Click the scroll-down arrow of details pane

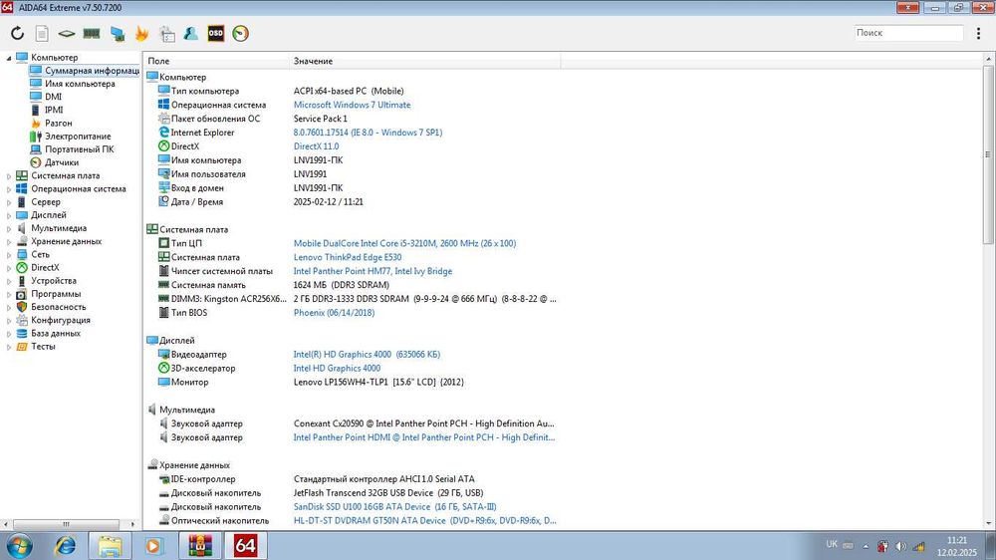tap(988, 524)
